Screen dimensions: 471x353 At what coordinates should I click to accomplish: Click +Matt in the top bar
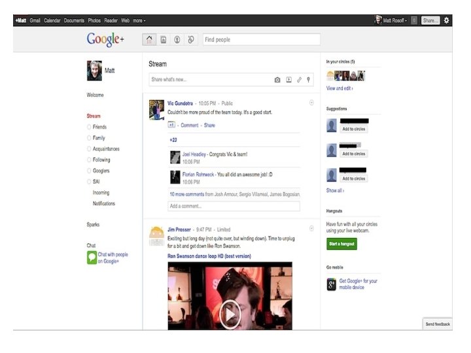point(21,20)
